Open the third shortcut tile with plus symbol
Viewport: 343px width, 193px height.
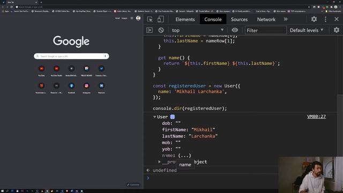click(x=71, y=71)
